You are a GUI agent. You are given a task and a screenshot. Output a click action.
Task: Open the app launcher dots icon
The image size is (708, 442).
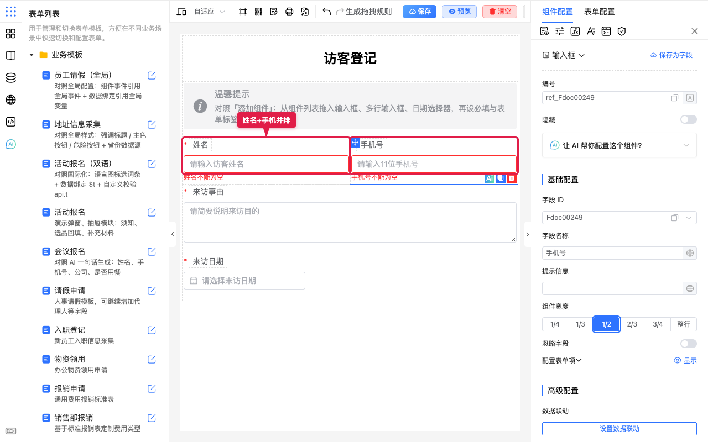click(11, 12)
